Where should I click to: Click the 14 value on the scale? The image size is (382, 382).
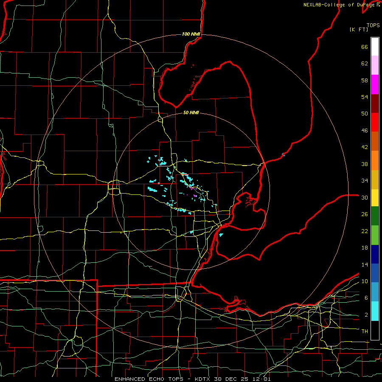[x=365, y=264]
